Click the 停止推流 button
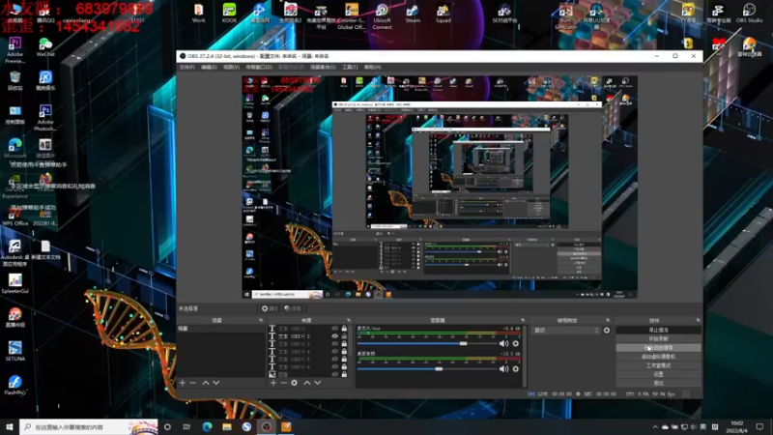The image size is (773, 435). (658, 330)
